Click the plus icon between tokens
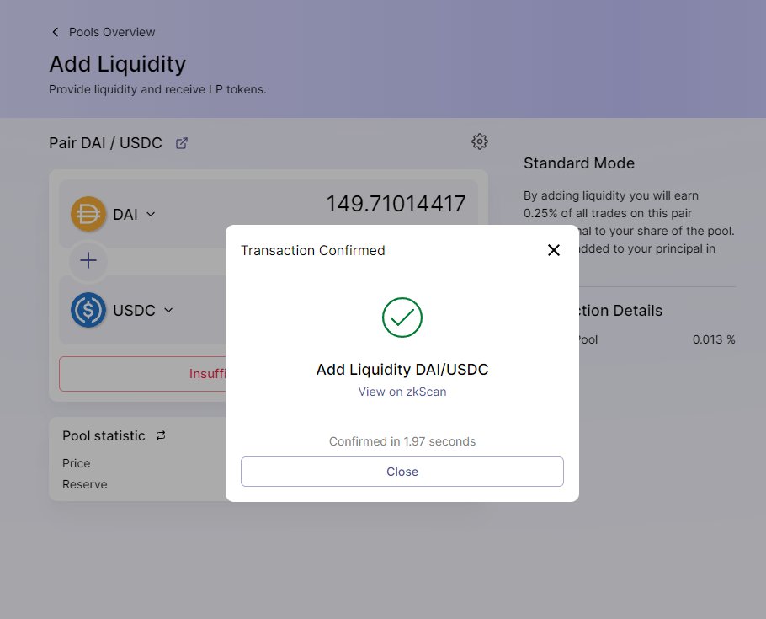The height and width of the screenshot is (619, 766). coord(88,260)
